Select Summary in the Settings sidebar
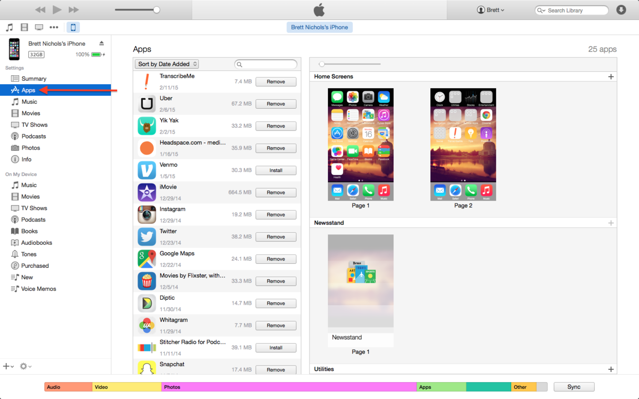This screenshot has height=399, width=639. pos(33,79)
